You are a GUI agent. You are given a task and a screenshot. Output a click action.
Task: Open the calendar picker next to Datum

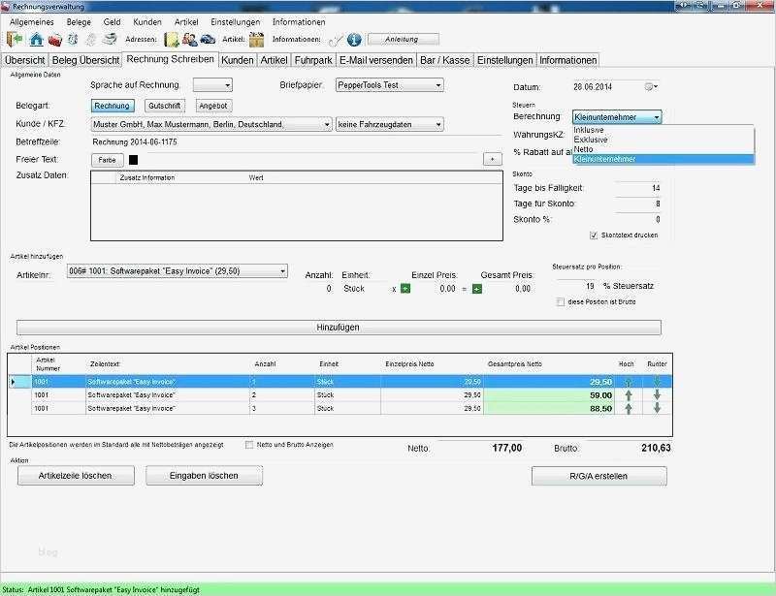point(651,86)
